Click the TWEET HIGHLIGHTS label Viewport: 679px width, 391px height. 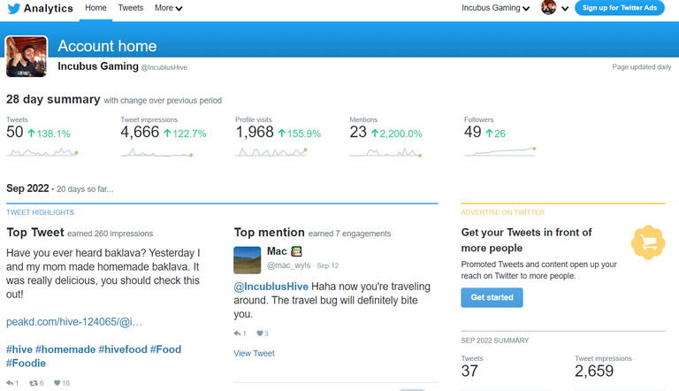click(41, 212)
